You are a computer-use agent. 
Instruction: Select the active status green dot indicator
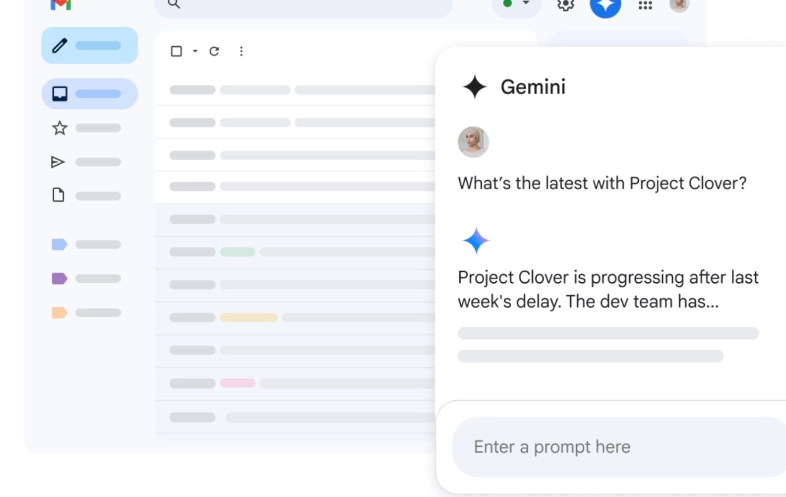tap(507, 3)
